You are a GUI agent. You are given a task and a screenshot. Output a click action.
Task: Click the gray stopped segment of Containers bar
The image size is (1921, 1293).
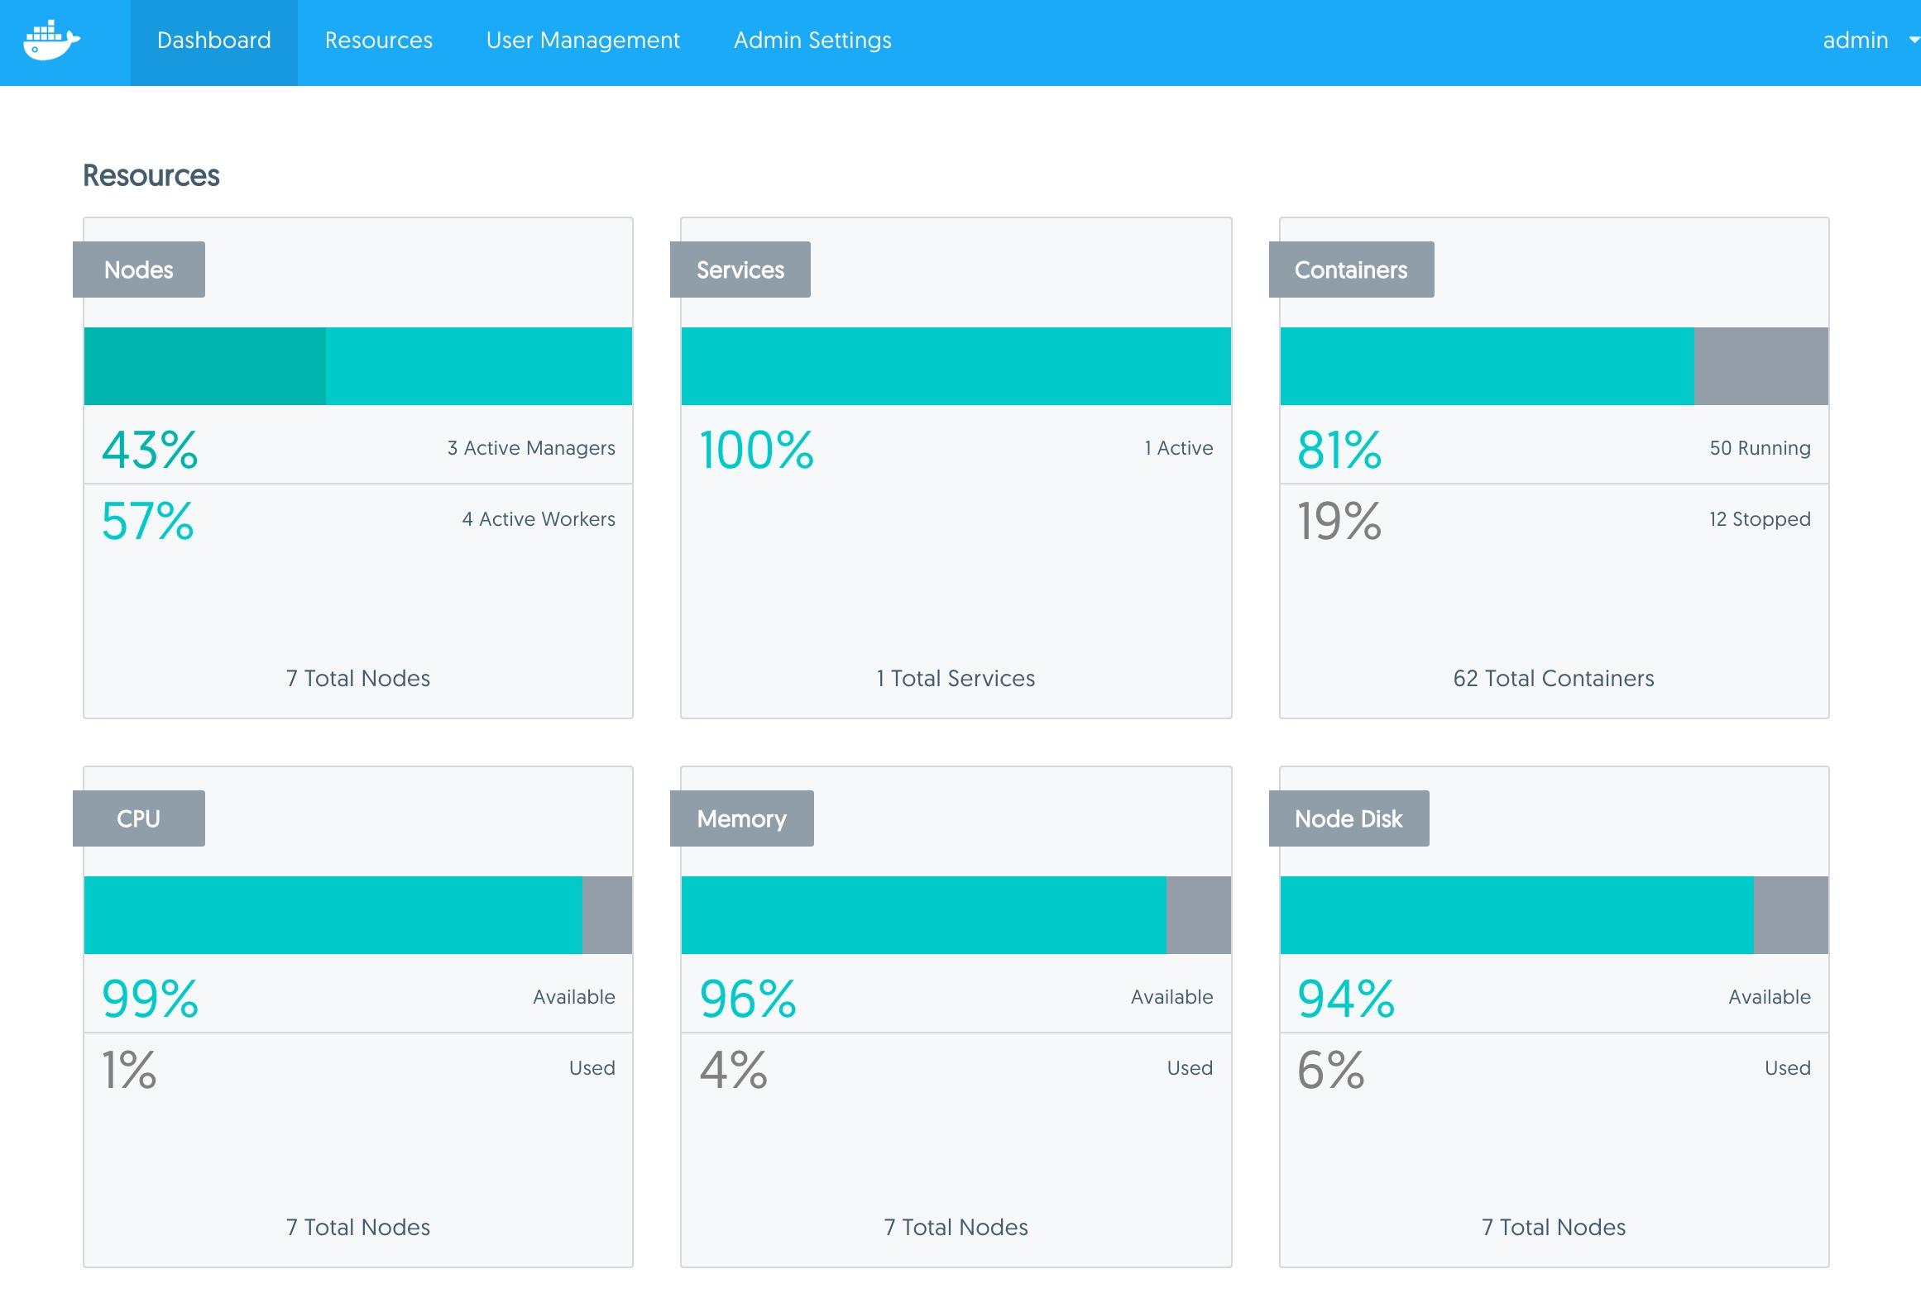[x=1761, y=366]
